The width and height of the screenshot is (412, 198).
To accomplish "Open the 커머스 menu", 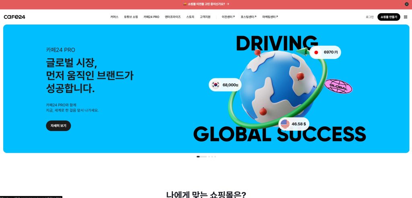I will tap(114, 17).
